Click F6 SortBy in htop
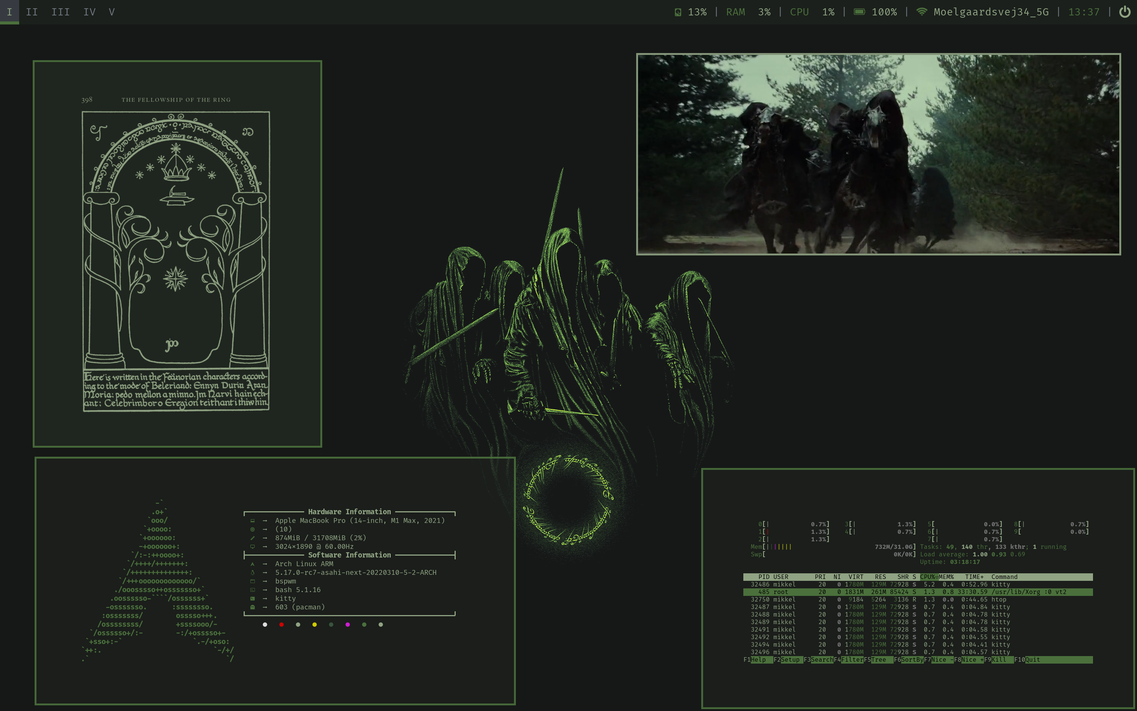Viewport: 1137px width, 711px height. point(909,660)
